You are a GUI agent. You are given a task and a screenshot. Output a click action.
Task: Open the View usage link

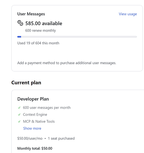[x=128, y=14]
